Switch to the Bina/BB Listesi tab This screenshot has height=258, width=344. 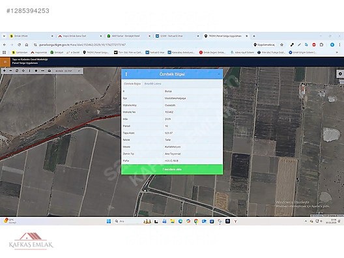click(x=152, y=84)
